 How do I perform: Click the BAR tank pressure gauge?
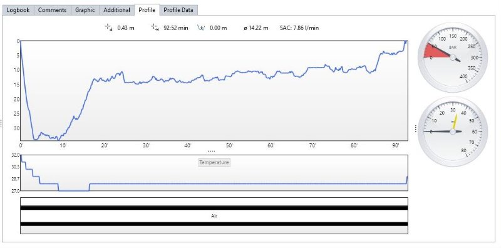tap(453, 57)
